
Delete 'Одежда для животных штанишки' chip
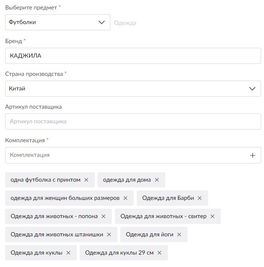[109, 235]
